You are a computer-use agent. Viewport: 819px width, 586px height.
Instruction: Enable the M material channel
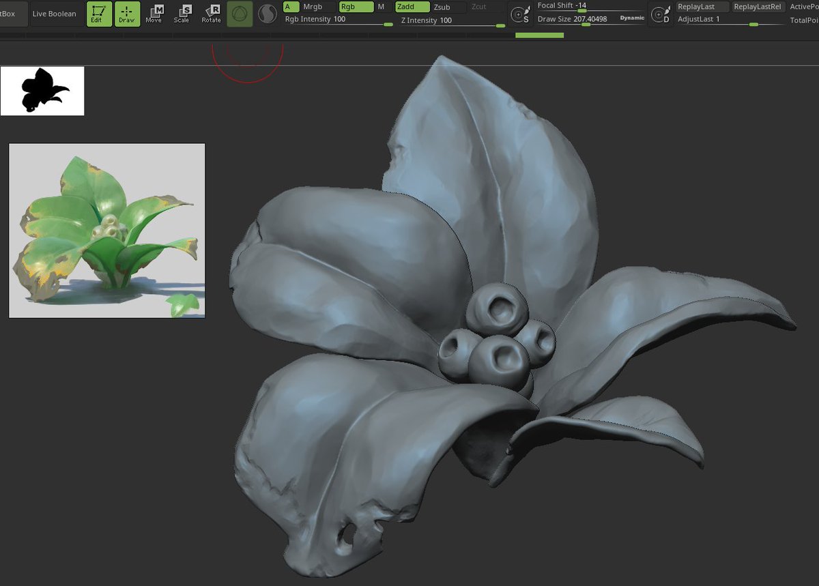click(x=382, y=7)
